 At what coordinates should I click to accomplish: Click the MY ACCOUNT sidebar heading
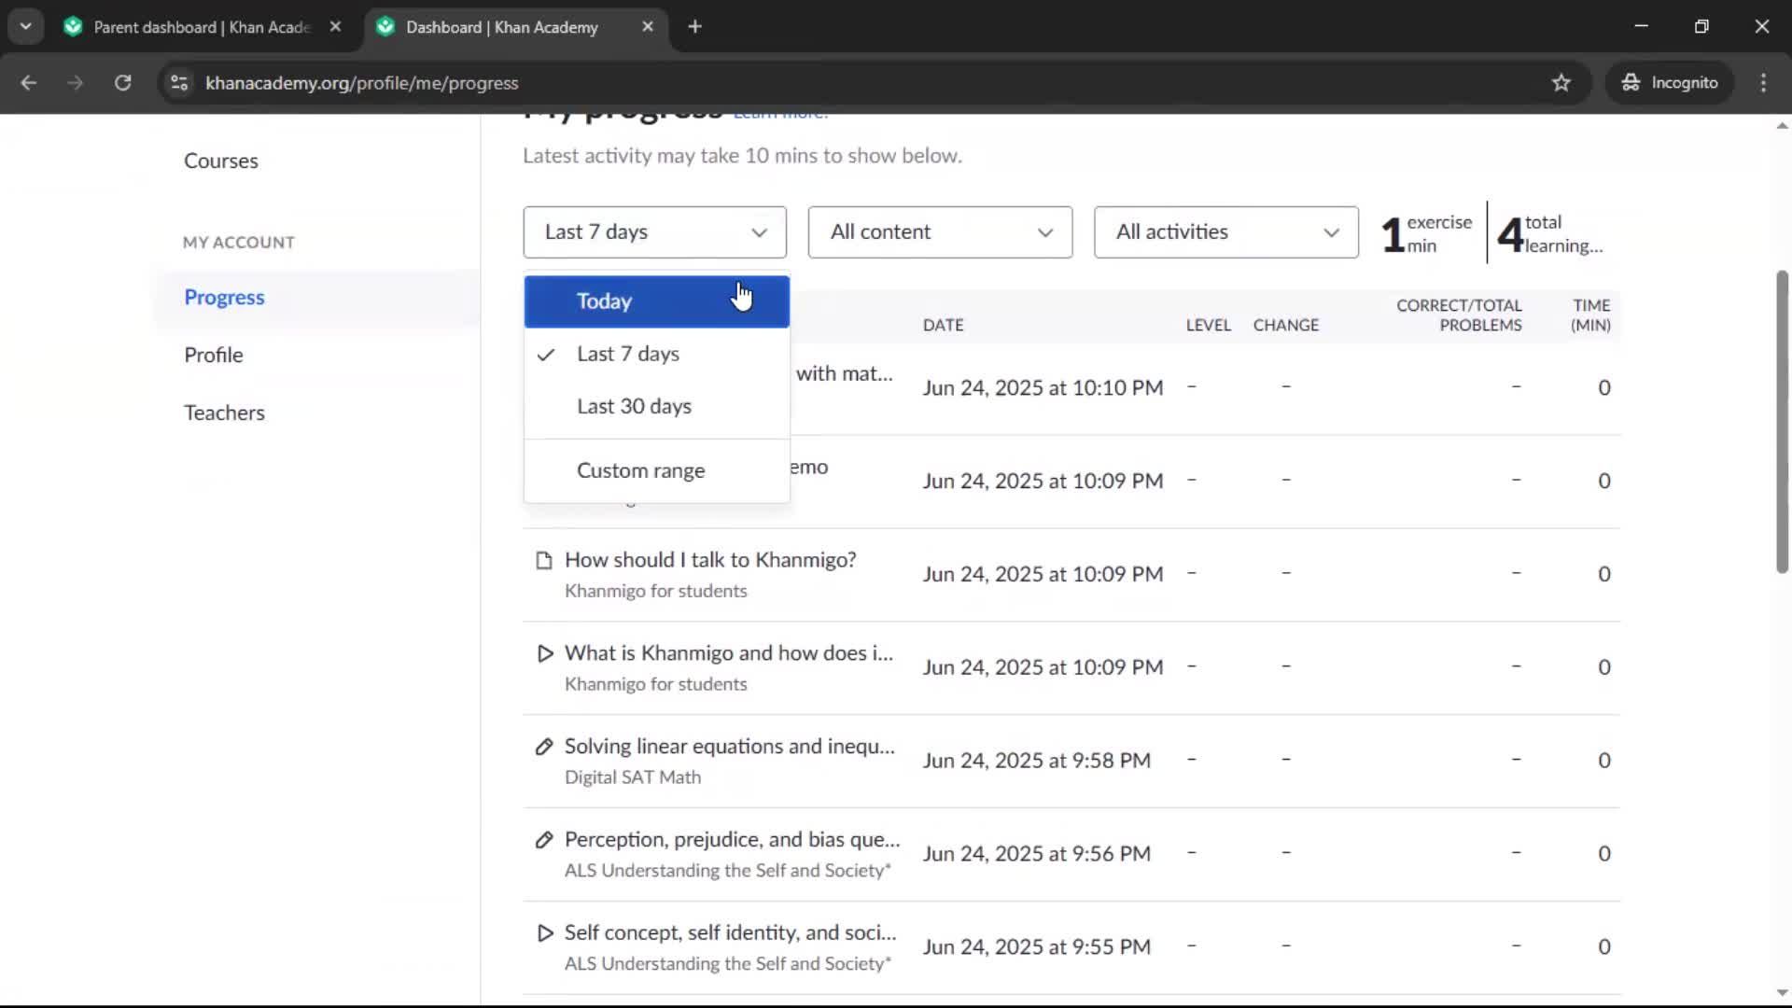[x=239, y=243]
